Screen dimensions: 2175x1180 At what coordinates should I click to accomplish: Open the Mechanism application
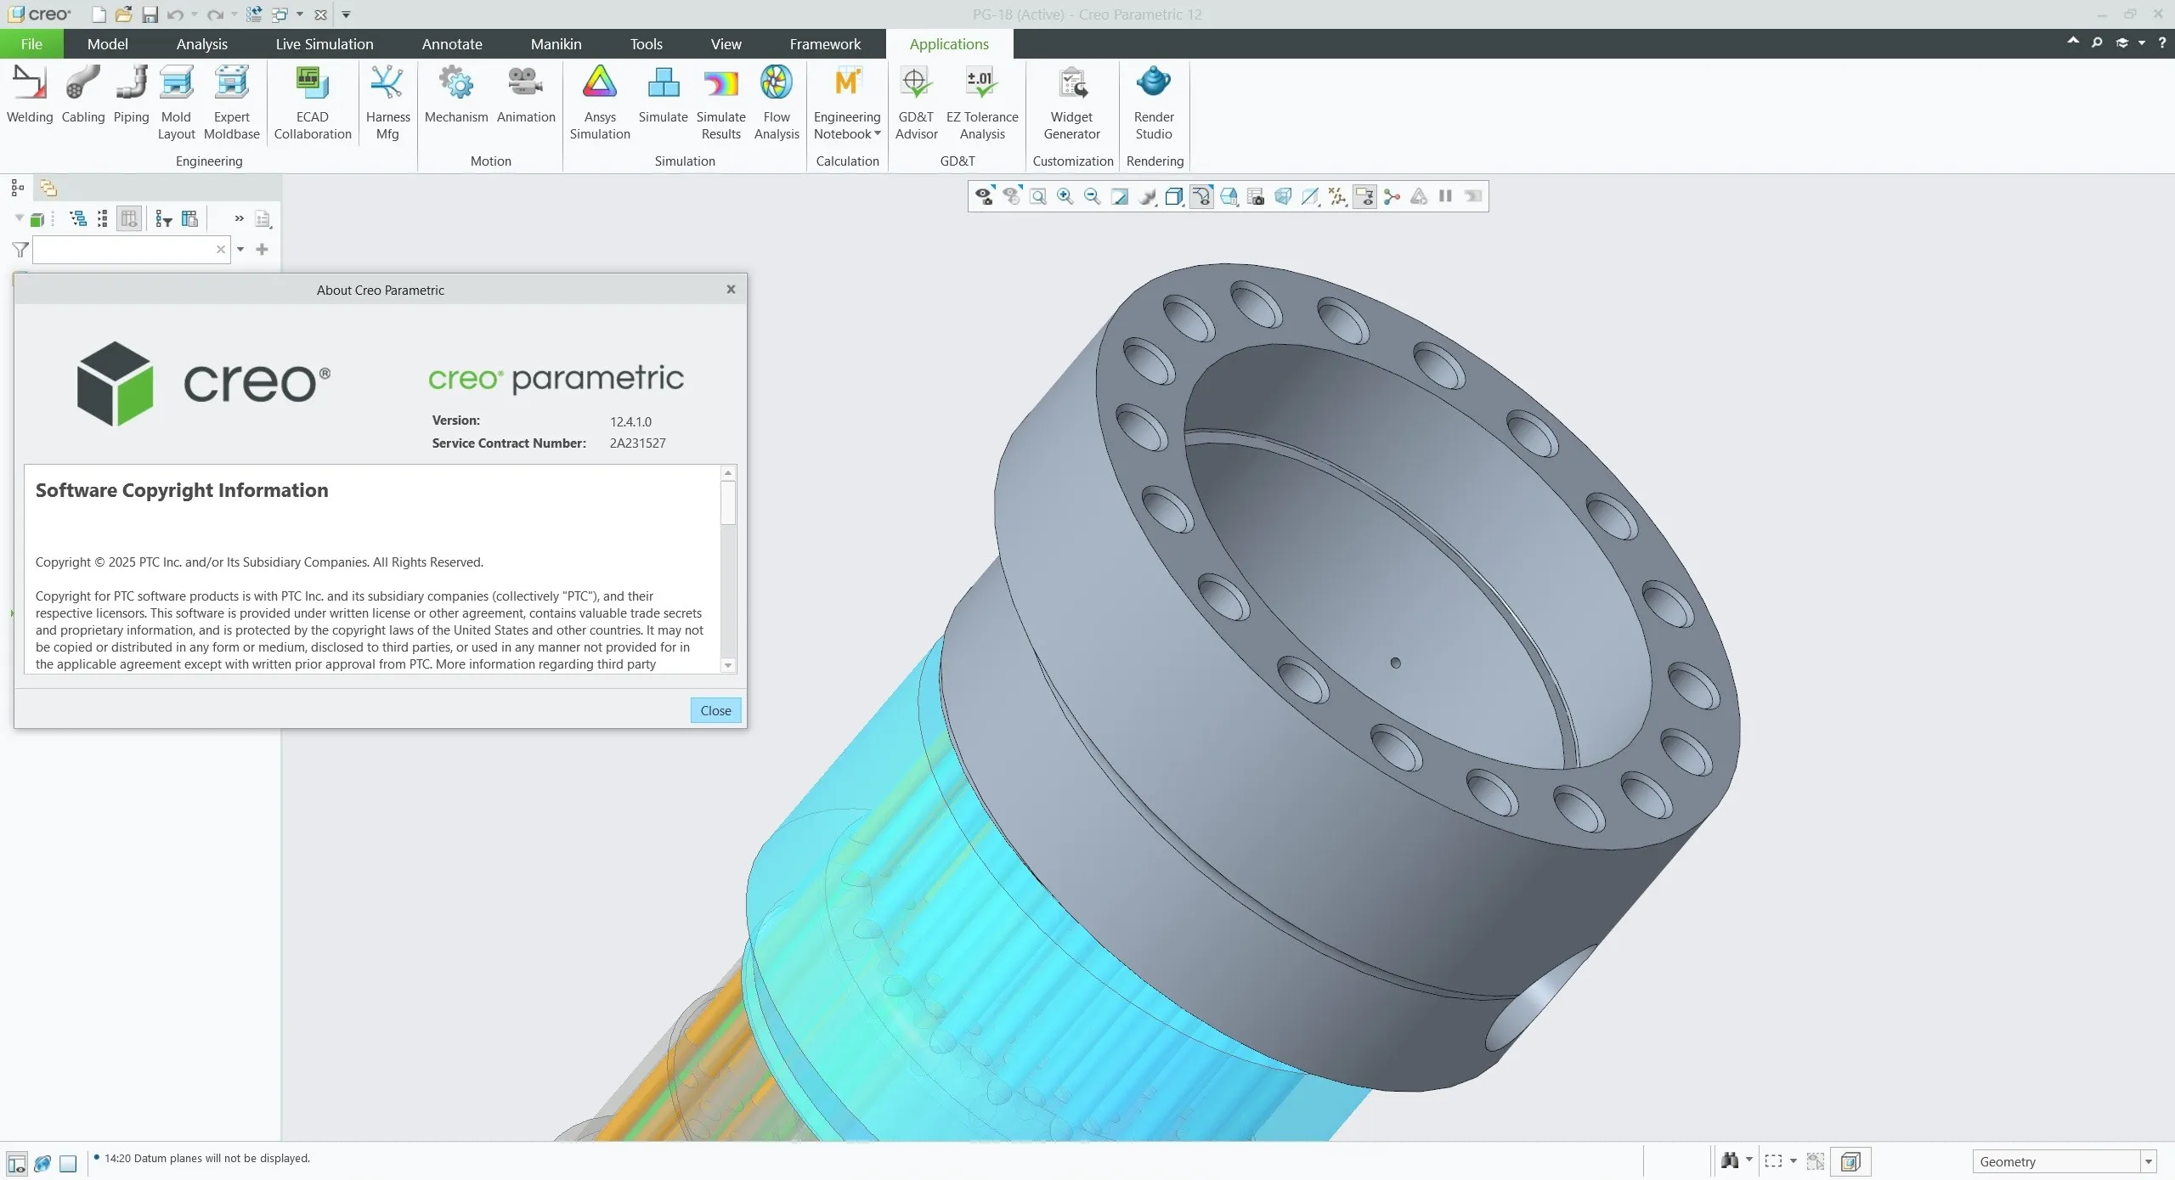tap(456, 95)
